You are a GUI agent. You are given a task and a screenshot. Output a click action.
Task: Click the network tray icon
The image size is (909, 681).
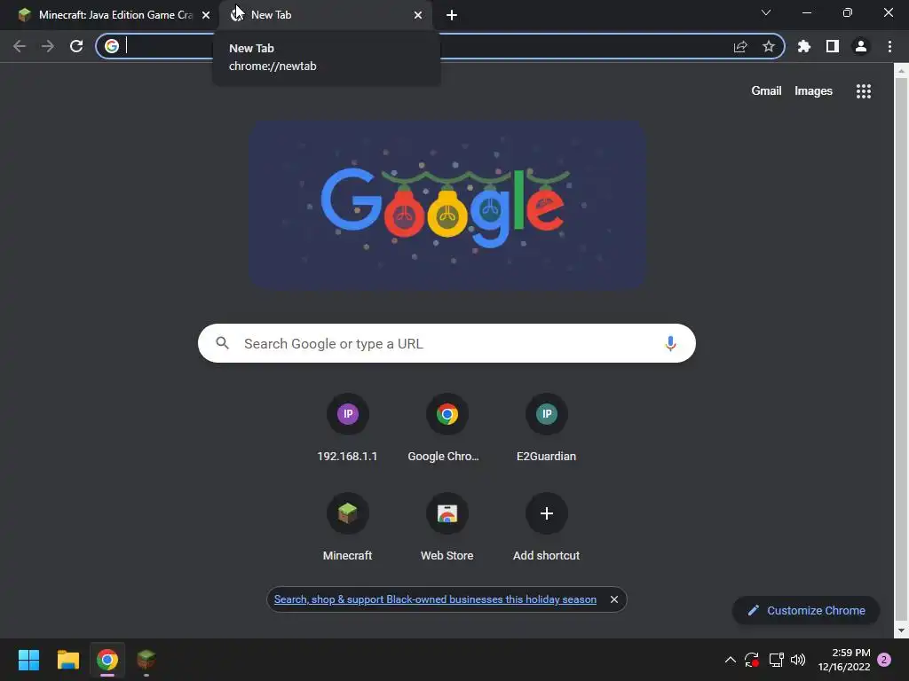click(x=776, y=660)
